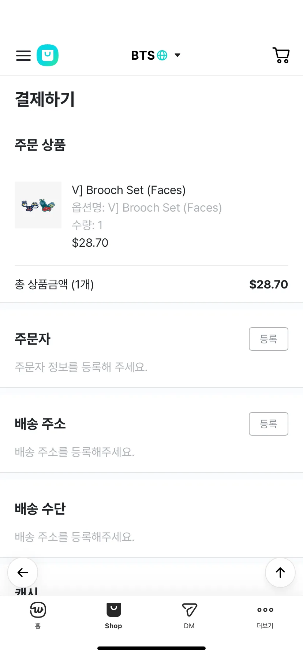Viewport: 303px width, 656px height.
Task: Click 등록 button for 배송 주소
Action: (269, 424)
